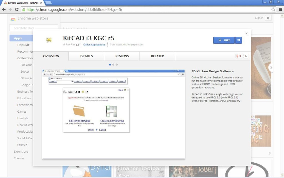Screen dimensions: 284x178
Task: Click the kitchenpages.com source text
Action: [126, 44]
